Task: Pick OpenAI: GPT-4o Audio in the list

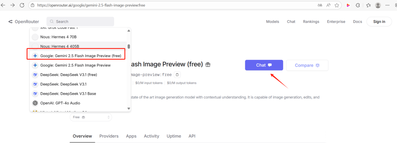Action: pos(60,103)
